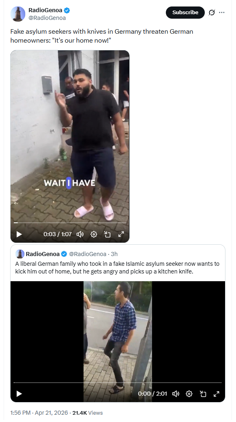The width and height of the screenshot is (236, 422).
Task: Open the quoted post's RadioGenoa name
Action: (x=43, y=254)
